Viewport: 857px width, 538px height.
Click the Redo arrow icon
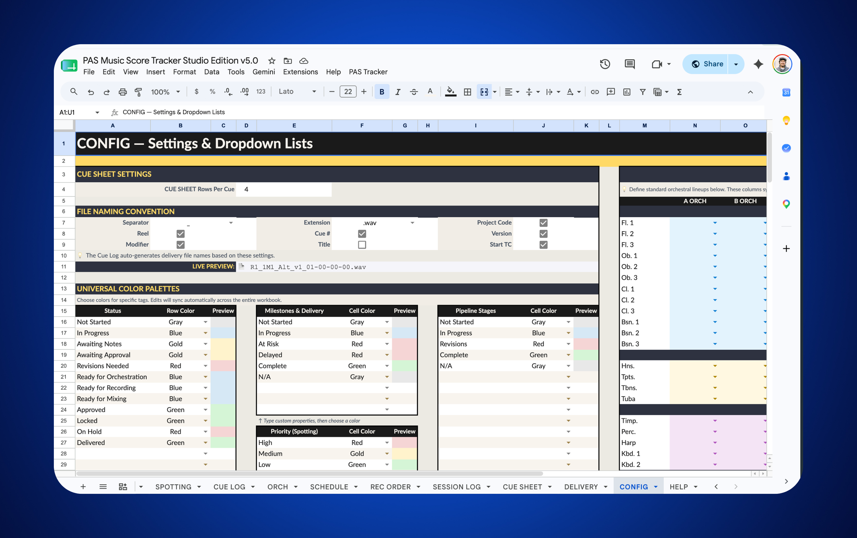[106, 92]
